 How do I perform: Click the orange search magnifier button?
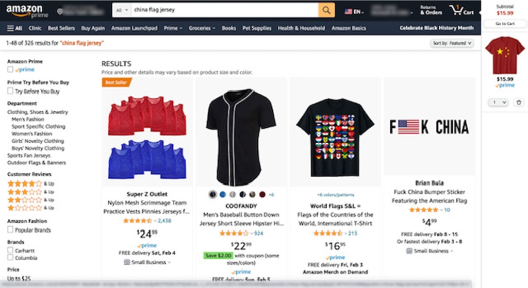pos(326,10)
